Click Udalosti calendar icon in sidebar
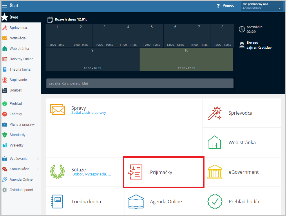This screenshot has height=216, width=286. (5, 90)
